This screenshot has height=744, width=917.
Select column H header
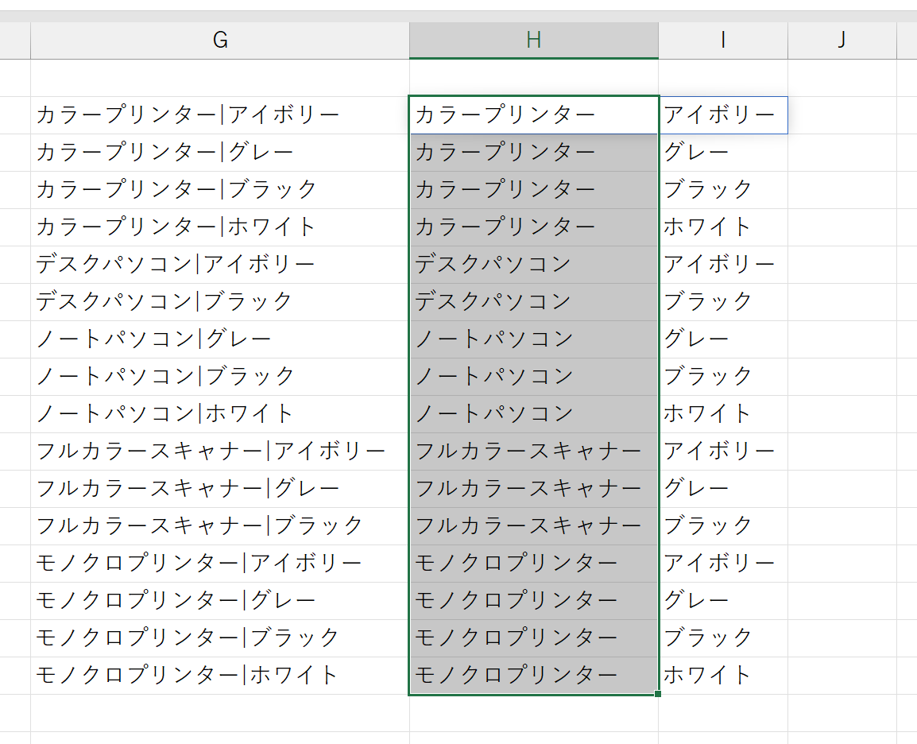tap(534, 41)
